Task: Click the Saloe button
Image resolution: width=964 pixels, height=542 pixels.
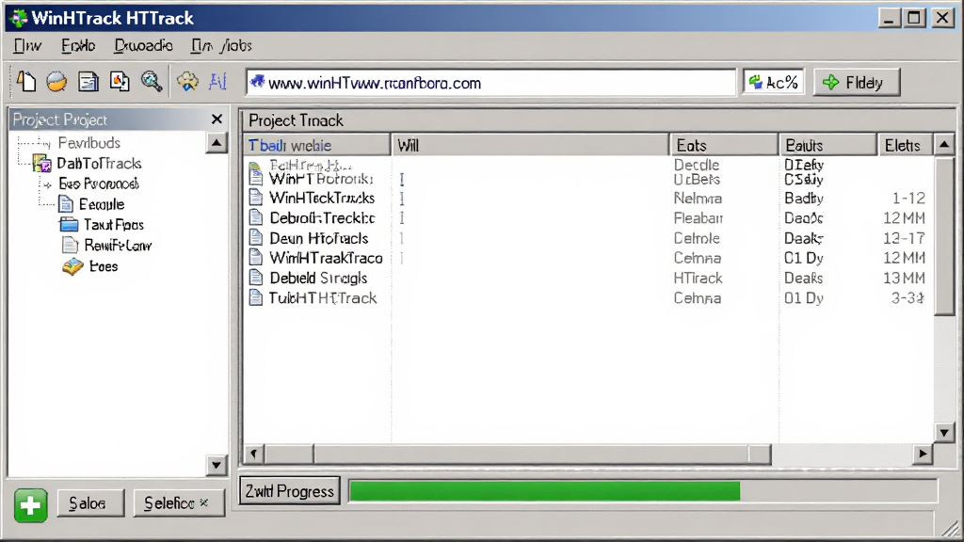Action: [x=91, y=504]
